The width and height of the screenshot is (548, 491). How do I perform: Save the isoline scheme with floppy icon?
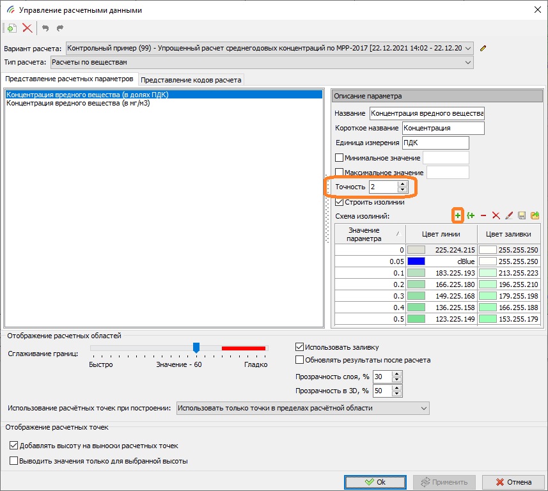pyautogui.click(x=522, y=216)
